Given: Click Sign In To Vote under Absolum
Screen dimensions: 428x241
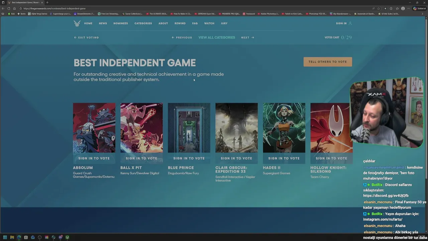Looking at the screenshot, I should (x=94, y=158).
